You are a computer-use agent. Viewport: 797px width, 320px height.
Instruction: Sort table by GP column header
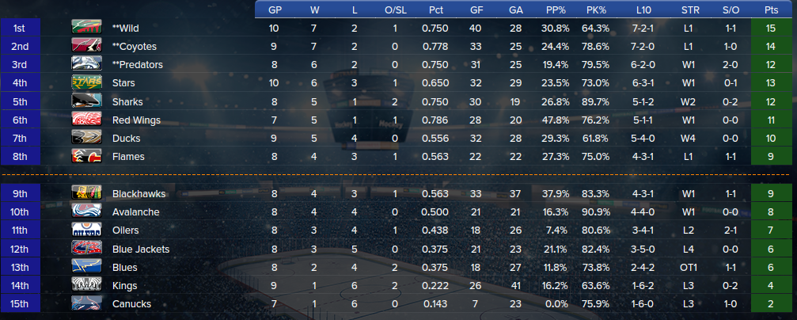pos(275,10)
